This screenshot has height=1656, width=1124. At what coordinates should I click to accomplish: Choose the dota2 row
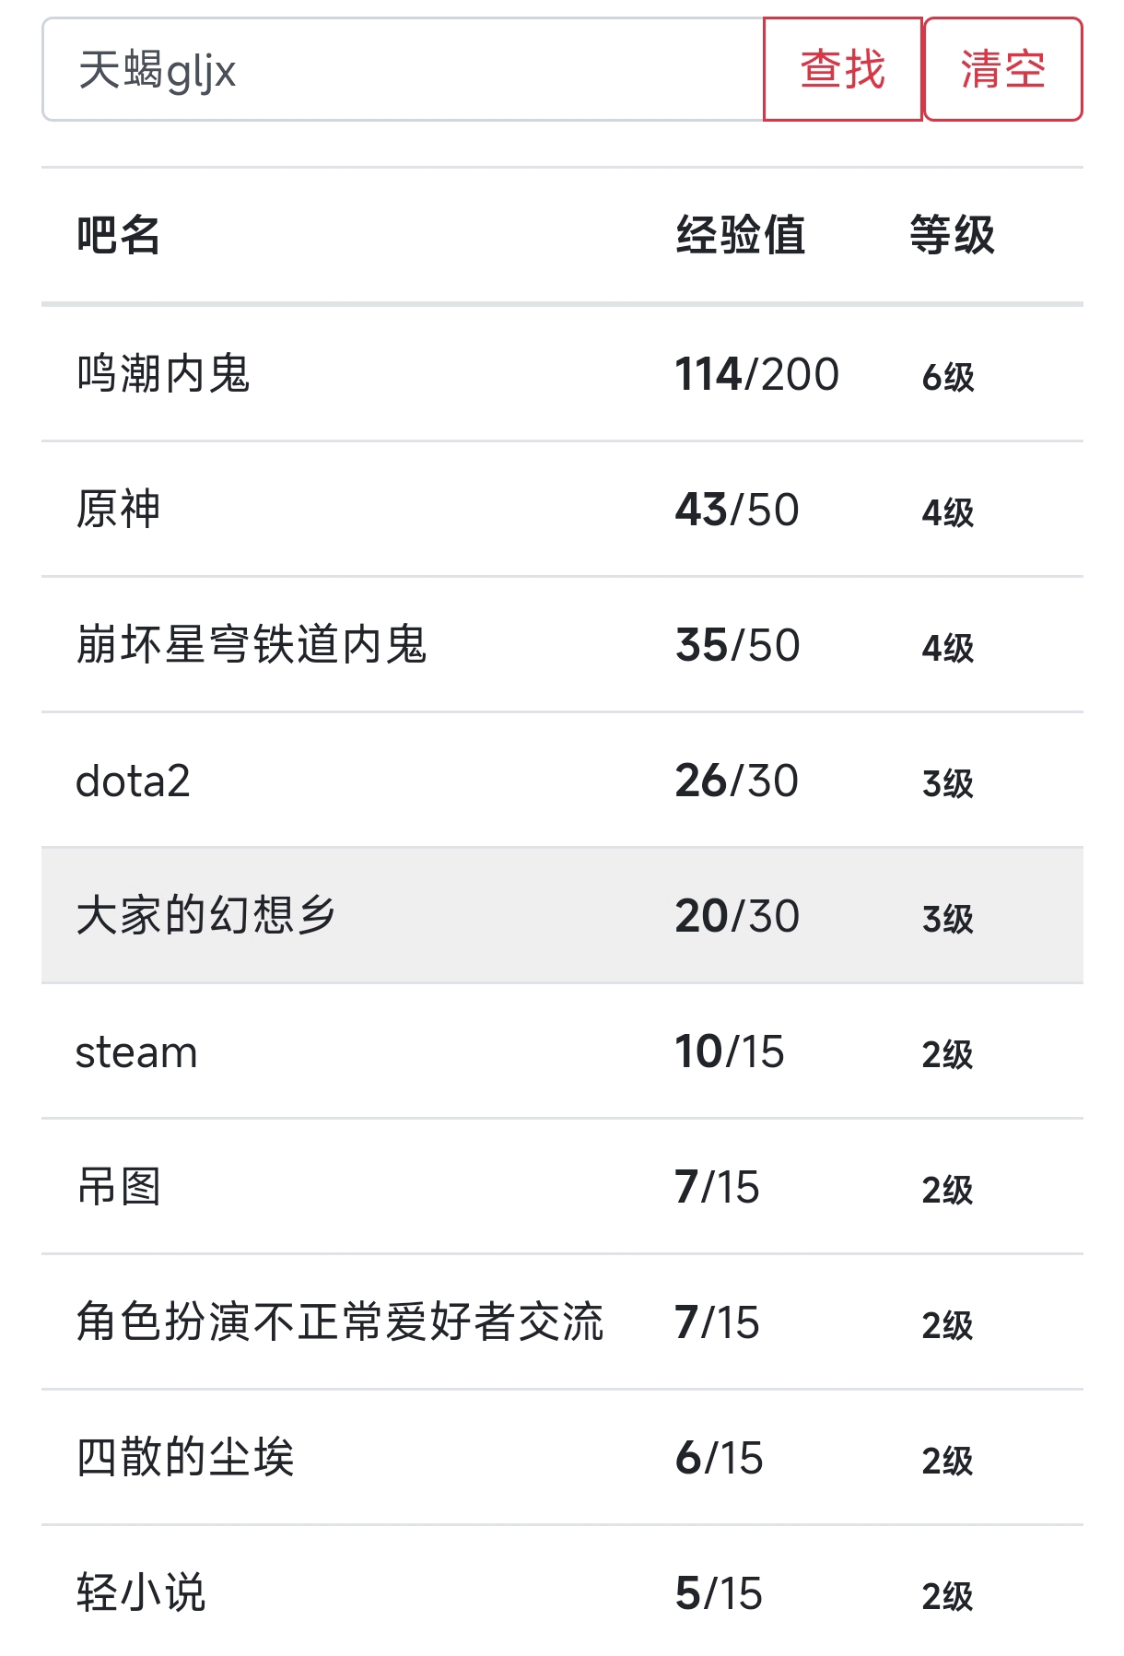pos(562,781)
